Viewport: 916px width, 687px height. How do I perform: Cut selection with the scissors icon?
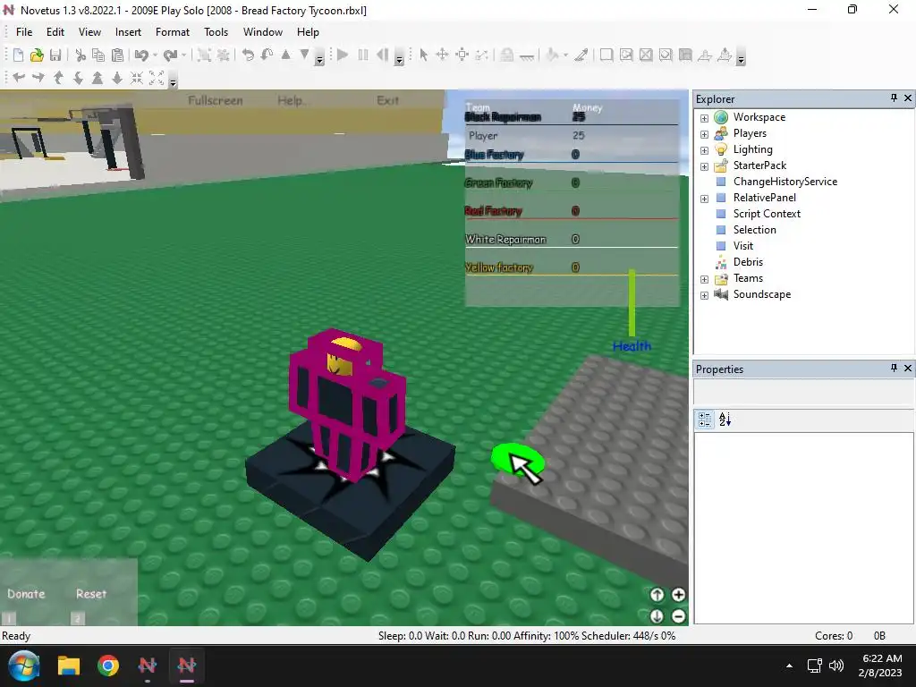[x=81, y=55]
